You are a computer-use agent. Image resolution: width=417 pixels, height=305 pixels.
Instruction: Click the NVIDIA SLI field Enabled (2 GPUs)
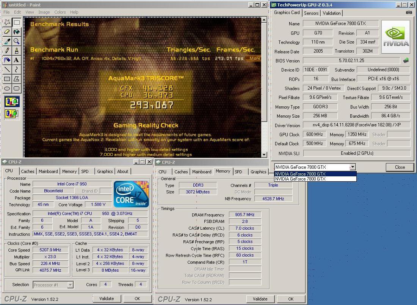coord(357,153)
